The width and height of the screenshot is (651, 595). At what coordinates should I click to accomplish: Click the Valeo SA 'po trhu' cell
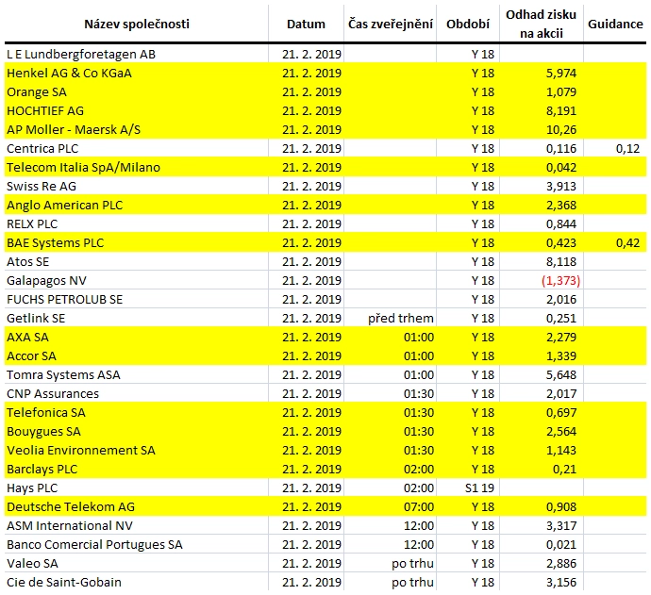pyautogui.click(x=412, y=564)
